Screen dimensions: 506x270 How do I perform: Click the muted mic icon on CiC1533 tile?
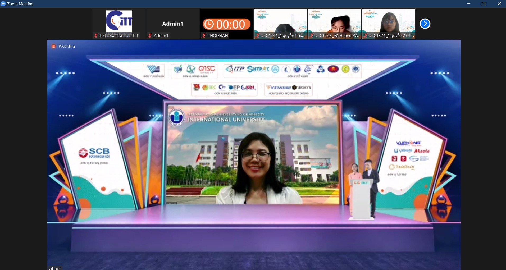(x=312, y=35)
